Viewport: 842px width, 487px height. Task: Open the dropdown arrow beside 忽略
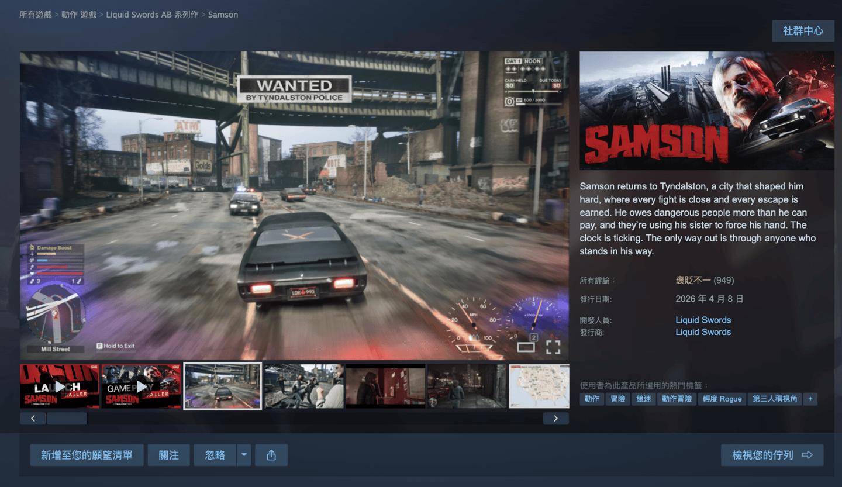click(x=244, y=455)
